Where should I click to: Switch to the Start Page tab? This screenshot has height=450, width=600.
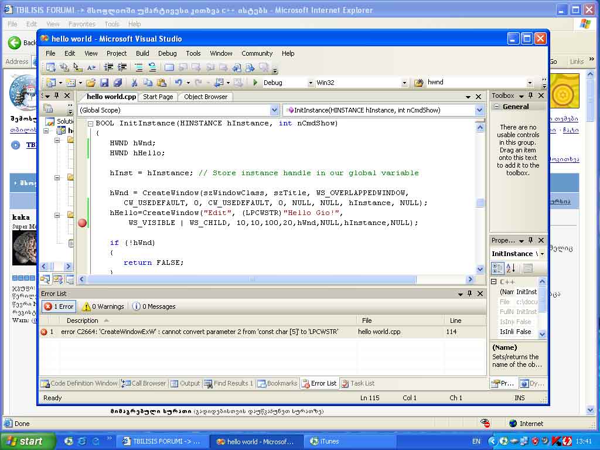point(158,97)
